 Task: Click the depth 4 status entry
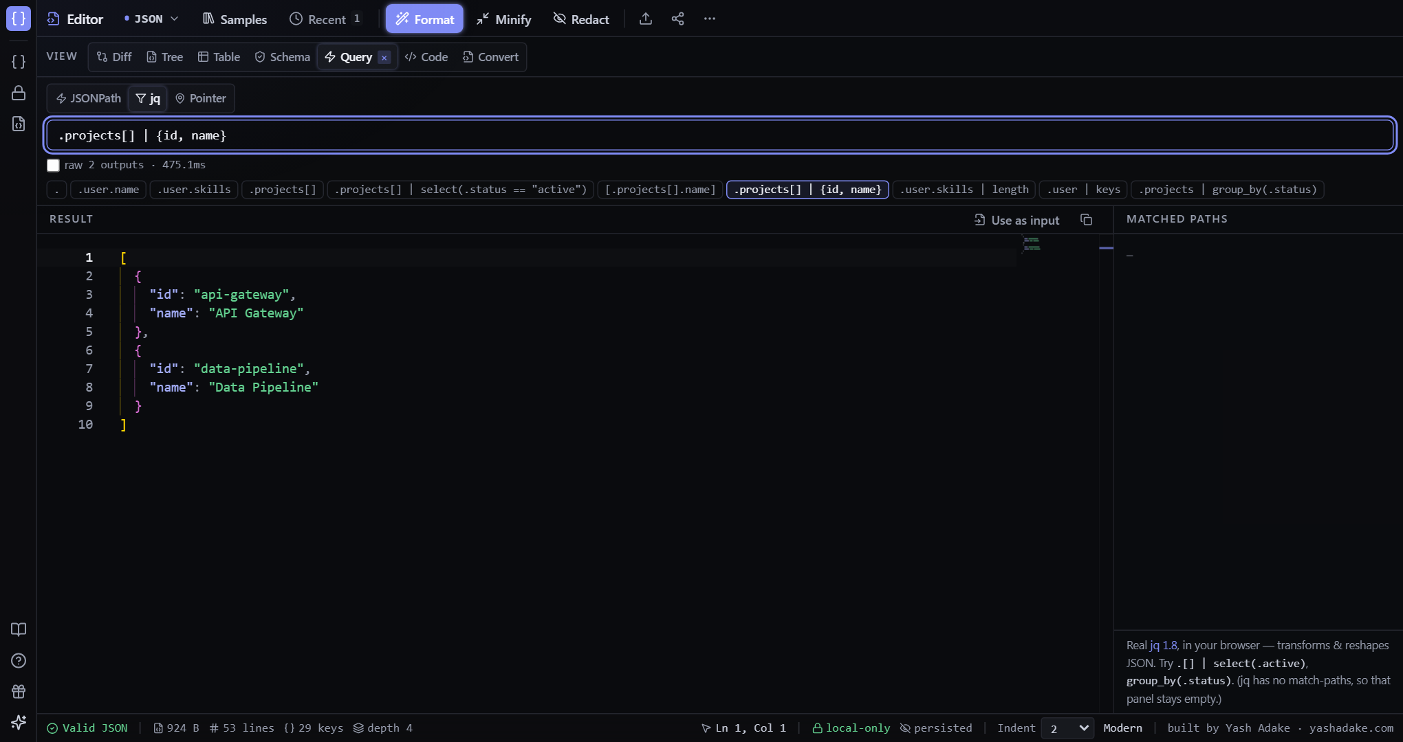383,728
